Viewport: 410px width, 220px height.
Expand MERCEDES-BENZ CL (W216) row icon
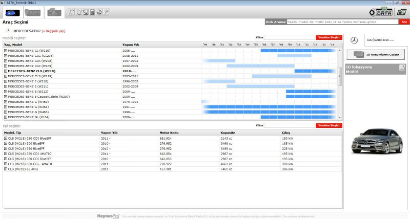[x=6, y=51]
